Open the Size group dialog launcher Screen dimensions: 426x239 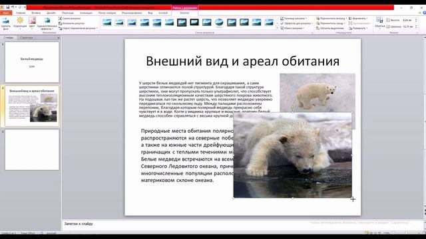tap(417, 33)
